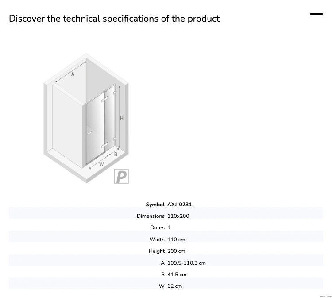Select the Symbol value AXJ-0231
Viewport: 332px width, 298px height.
point(179,205)
